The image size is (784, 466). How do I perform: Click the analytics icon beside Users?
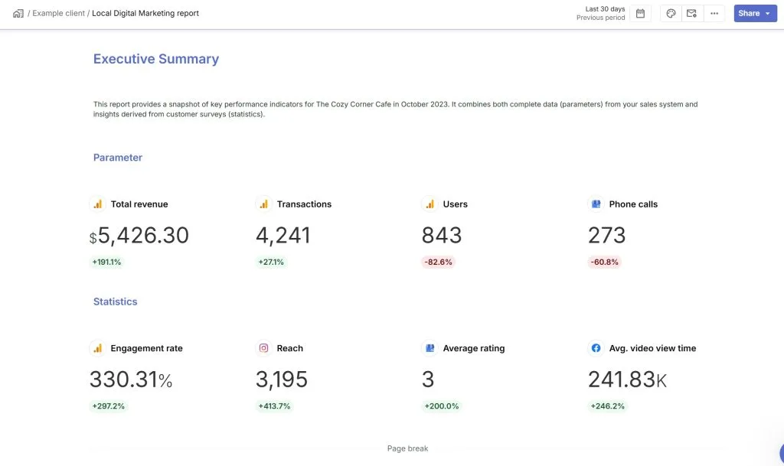pos(430,204)
